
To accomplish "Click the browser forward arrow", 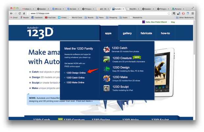I will (15, 13).
